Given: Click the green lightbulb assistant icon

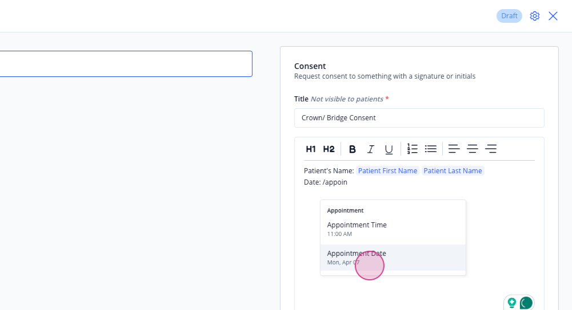Looking at the screenshot, I should point(512,303).
